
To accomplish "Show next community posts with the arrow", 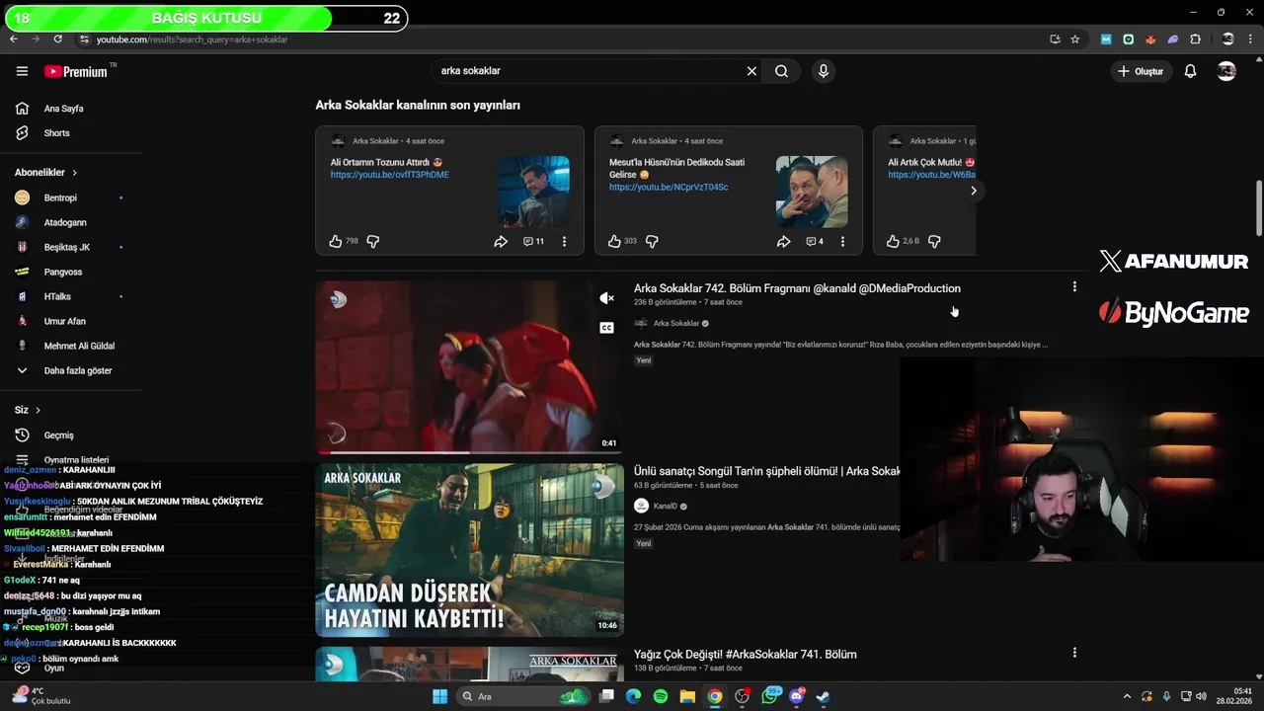I will [x=973, y=191].
